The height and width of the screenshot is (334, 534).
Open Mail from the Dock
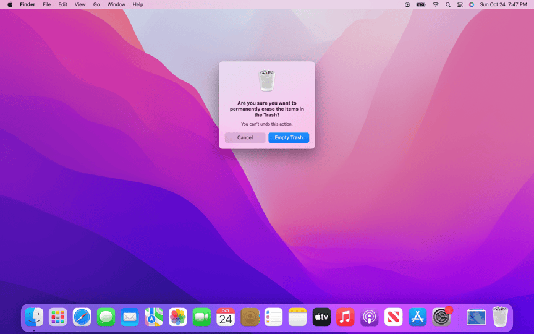tap(130, 317)
